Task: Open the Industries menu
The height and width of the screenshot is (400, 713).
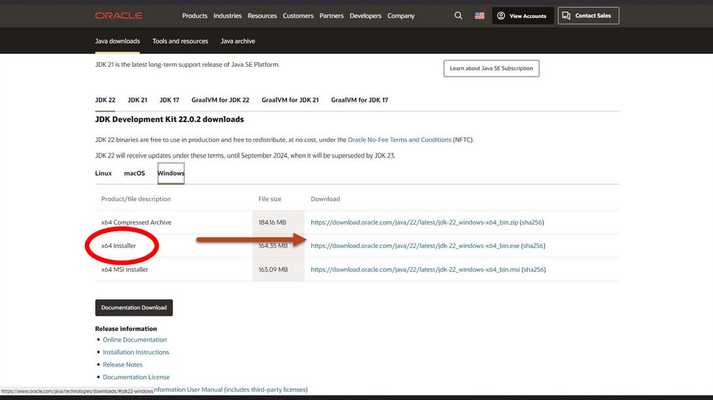Action: 228,15
